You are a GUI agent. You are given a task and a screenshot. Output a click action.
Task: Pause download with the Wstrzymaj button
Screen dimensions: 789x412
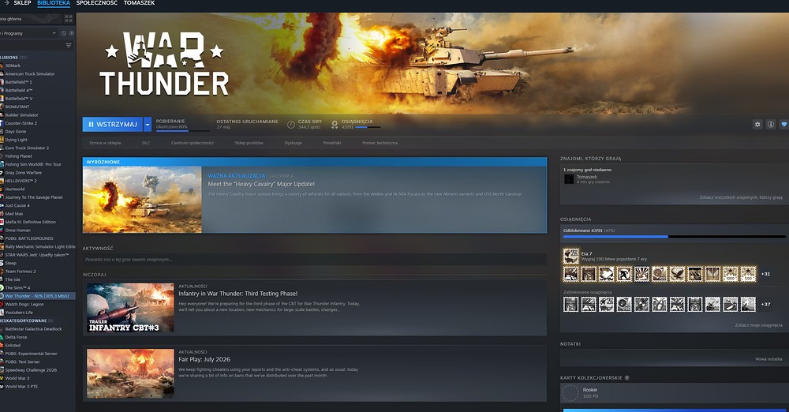(x=113, y=125)
